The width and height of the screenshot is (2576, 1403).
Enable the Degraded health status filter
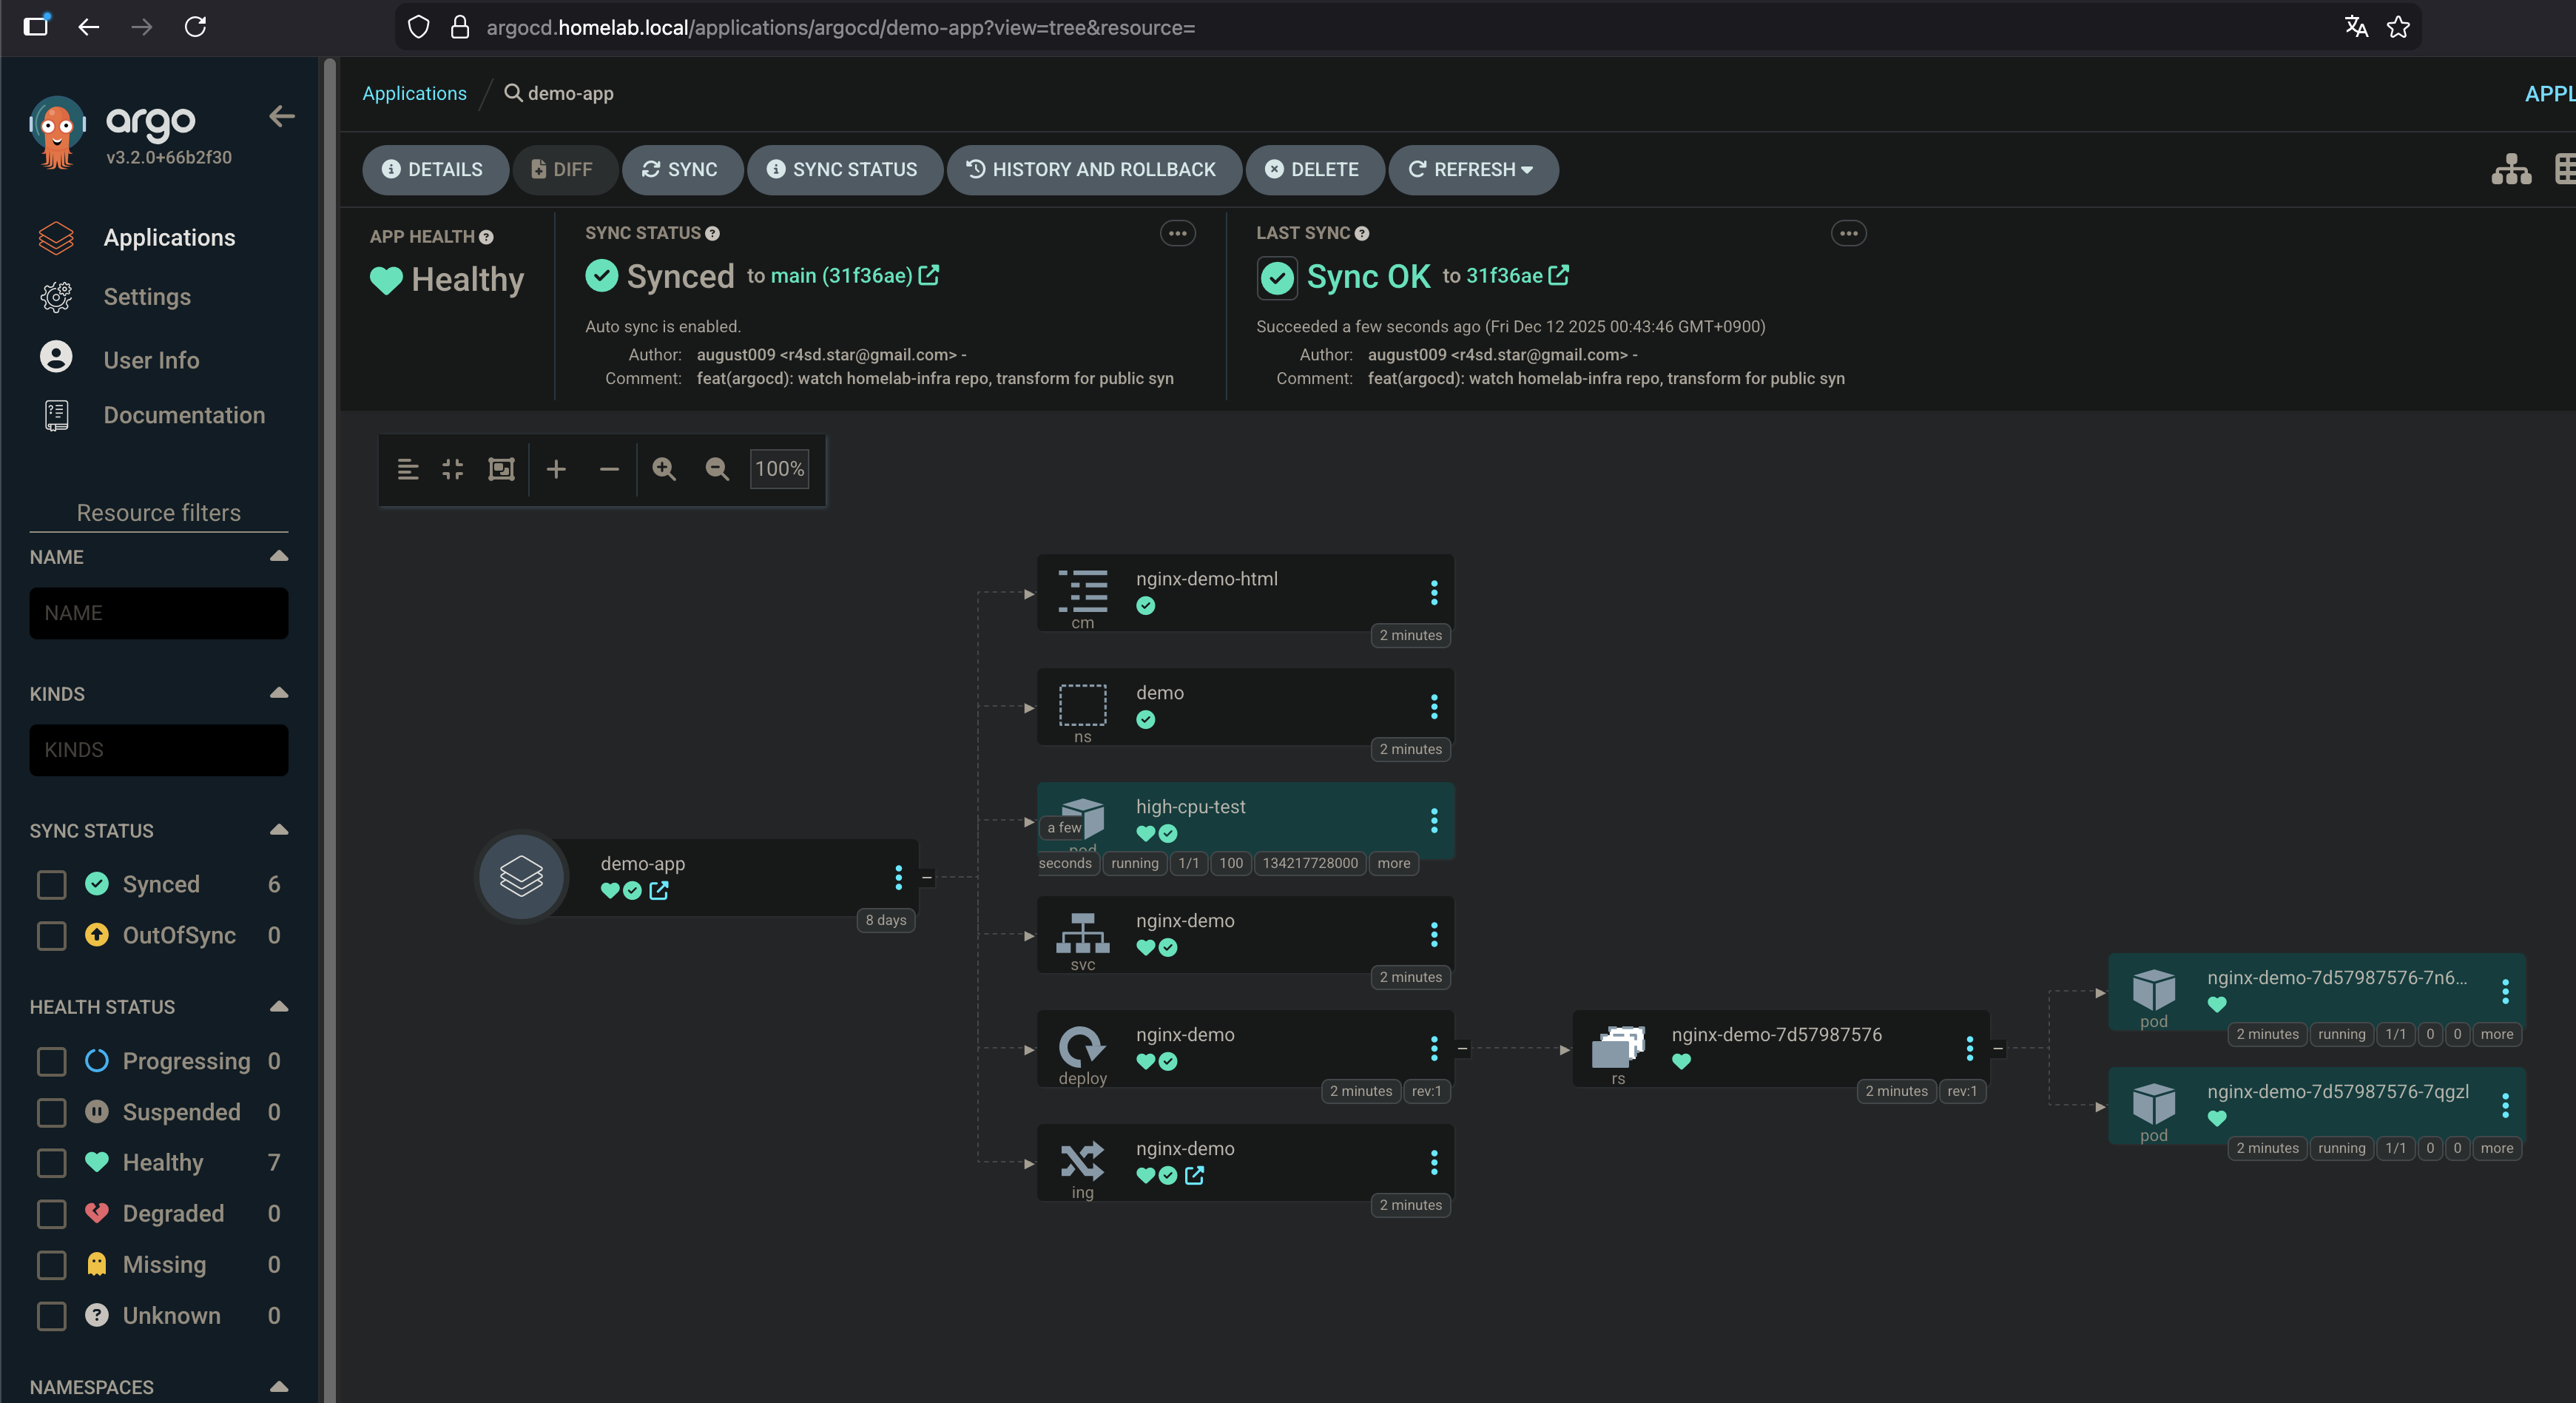pos(51,1214)
